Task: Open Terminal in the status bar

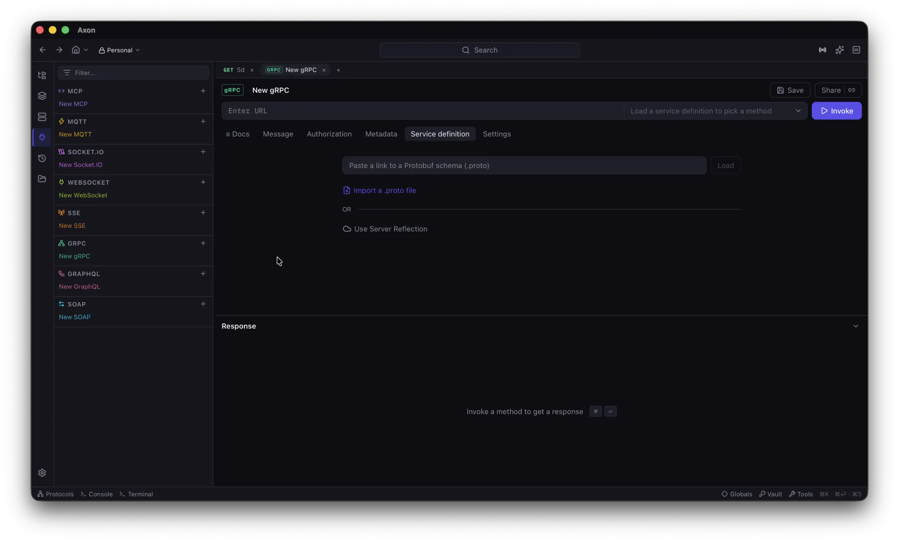Action: coord(136,494)
